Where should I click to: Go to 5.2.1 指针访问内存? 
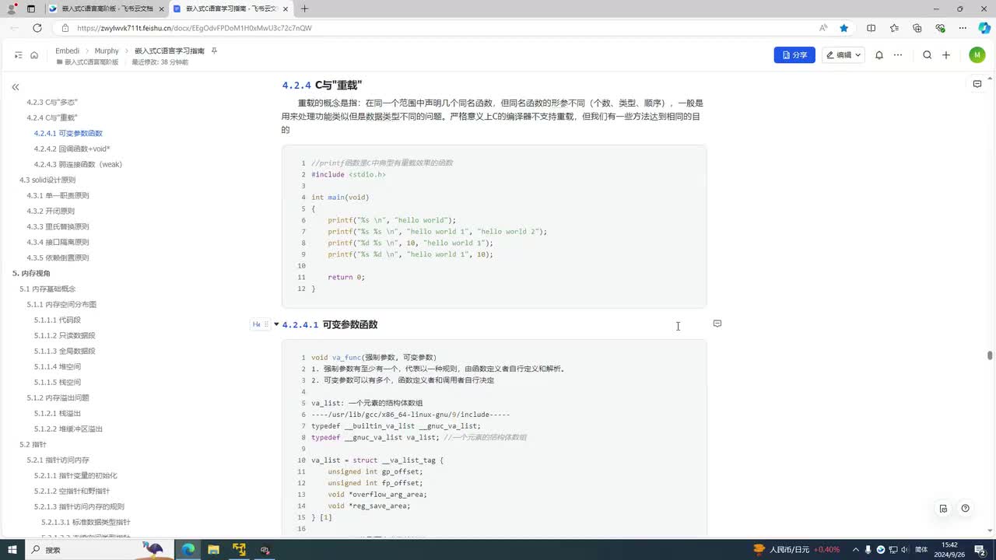pos(58,460)
